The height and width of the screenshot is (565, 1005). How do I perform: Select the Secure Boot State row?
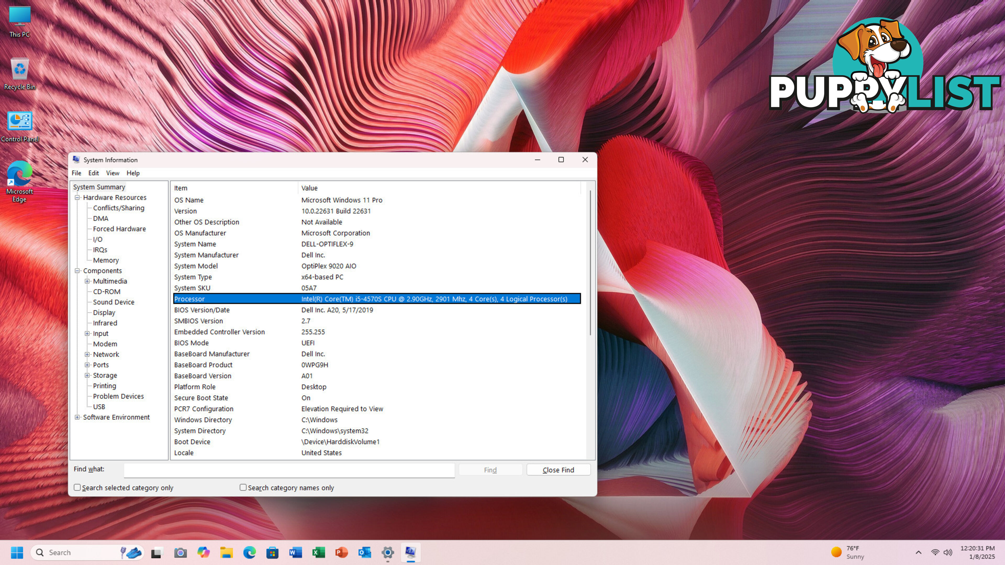pos(377,398)
